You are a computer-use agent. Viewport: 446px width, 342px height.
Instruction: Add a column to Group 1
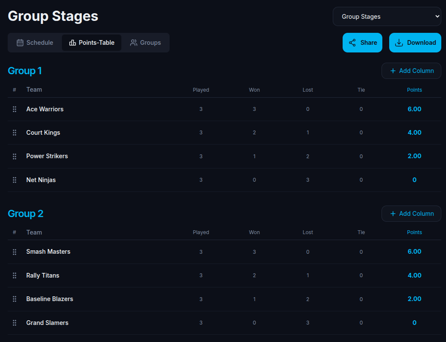(x=411, y=71)
